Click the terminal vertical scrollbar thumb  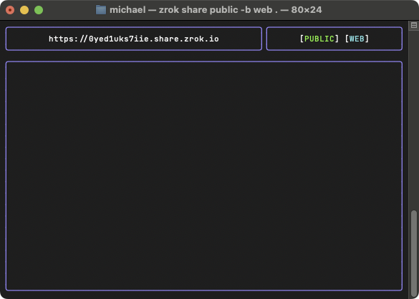click(414, 253)
